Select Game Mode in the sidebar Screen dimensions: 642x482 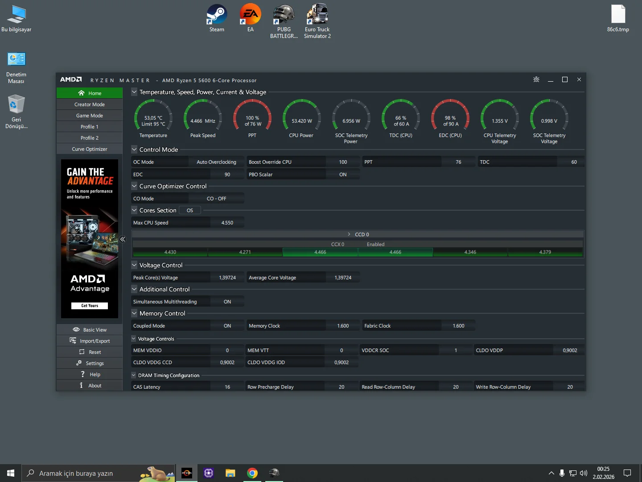click(x=90, y=116)
